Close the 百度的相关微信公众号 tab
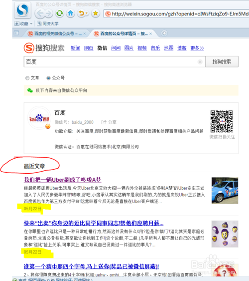Image resolution: width=249 pixels, height=281 pixels. pyautogui.click(x=85, y=33)
